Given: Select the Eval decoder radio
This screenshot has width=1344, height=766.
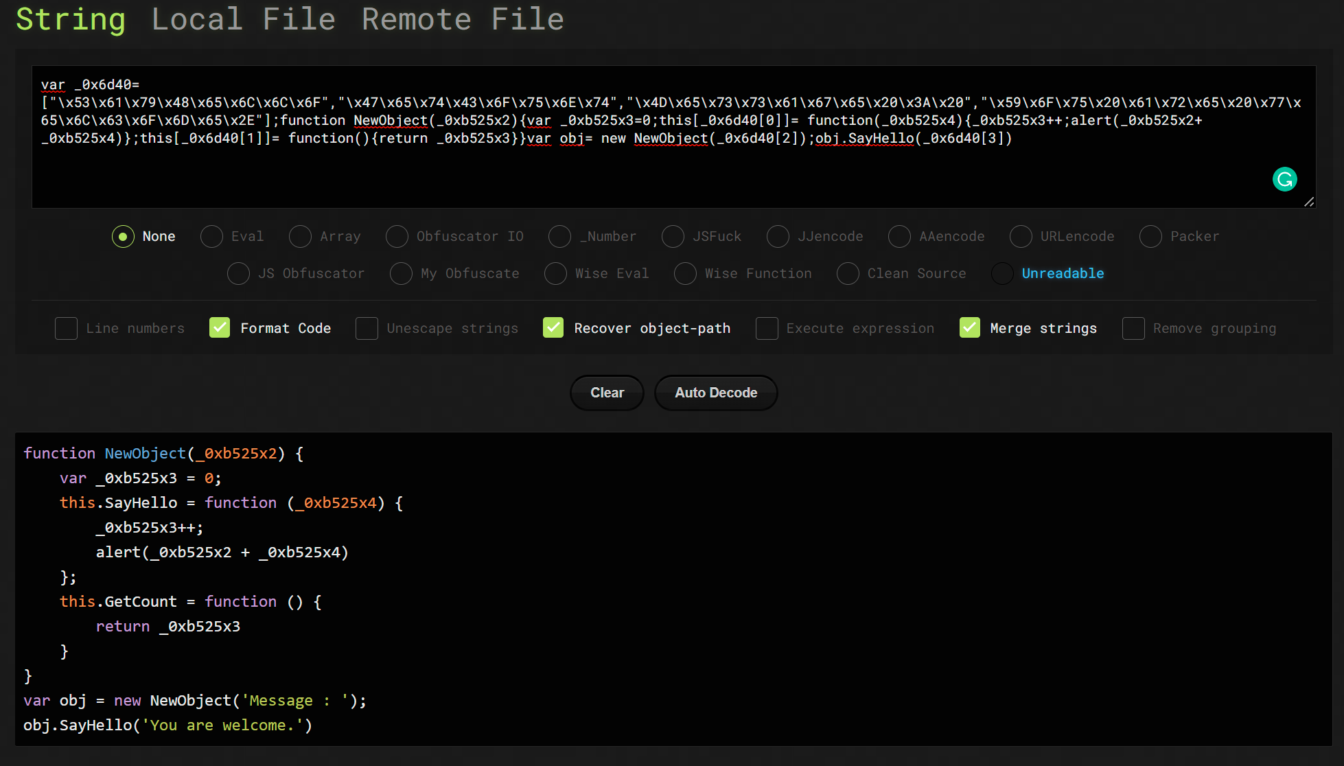Looking at the screenshot, I should pos(211,236).
